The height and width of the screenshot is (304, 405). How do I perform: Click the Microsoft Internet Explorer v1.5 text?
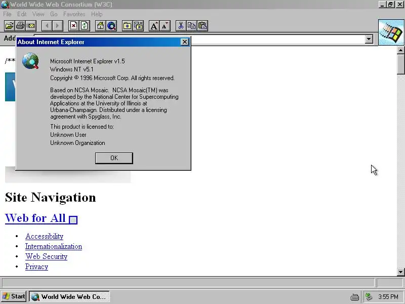tap(87, 61)
